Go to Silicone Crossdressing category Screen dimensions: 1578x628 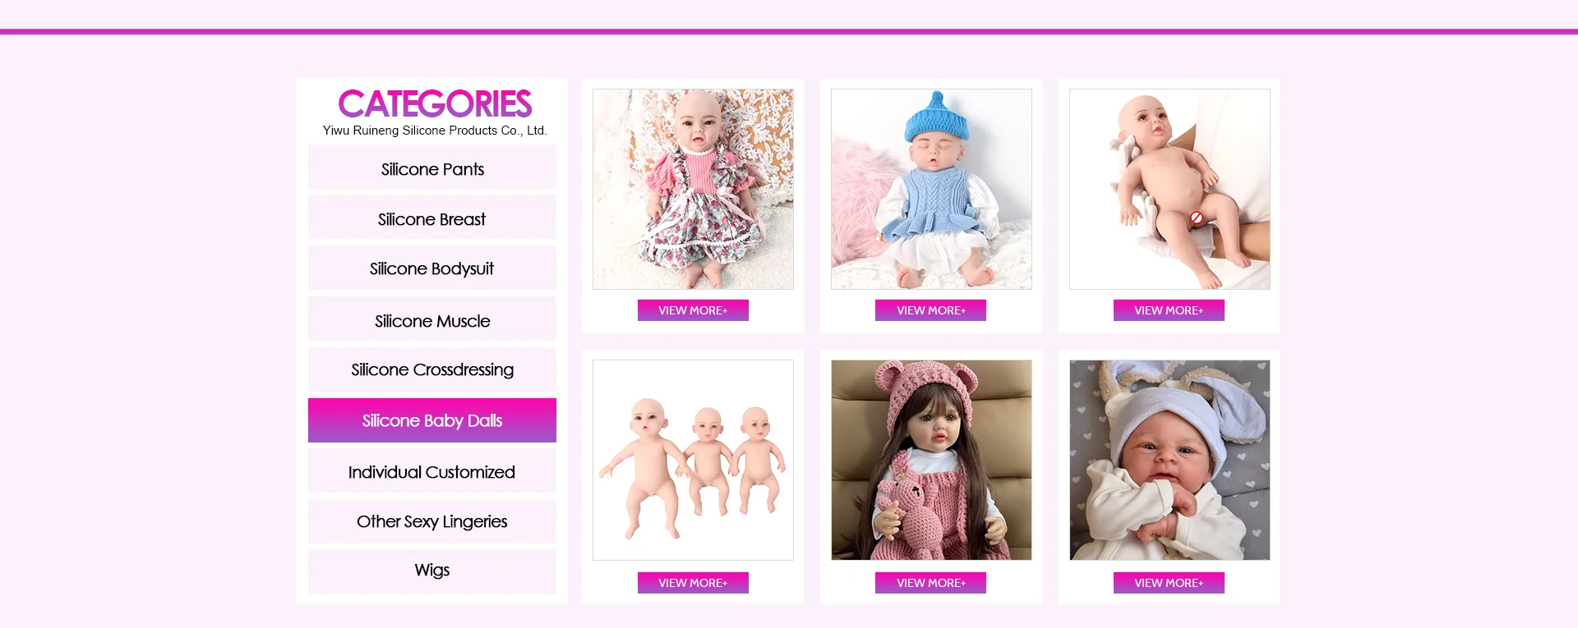431,369
